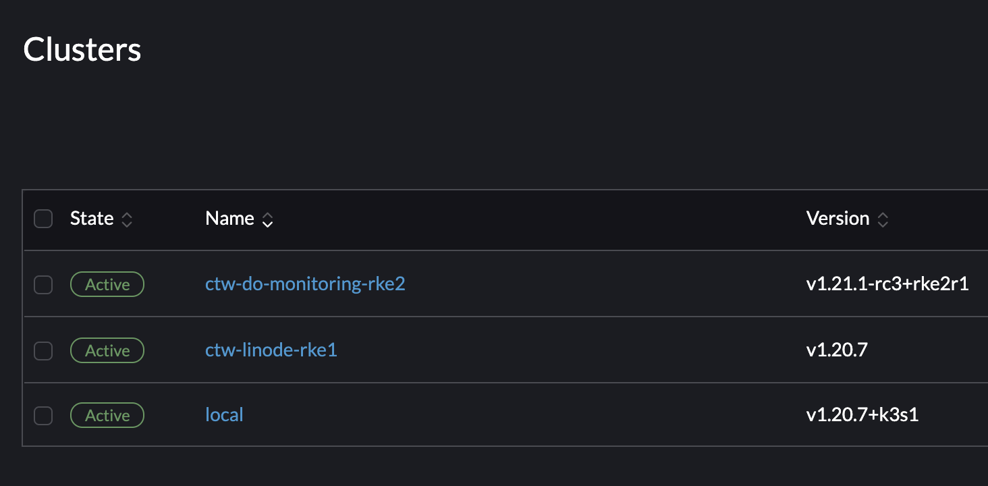Select the ctw-do-monitoring-rke2 Active status indicator

tap(107, 284)
